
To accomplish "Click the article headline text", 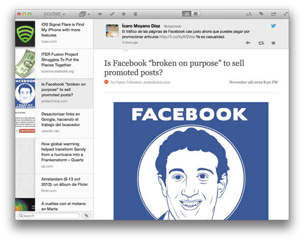I will pyautogui.click(x=174, y=68).
